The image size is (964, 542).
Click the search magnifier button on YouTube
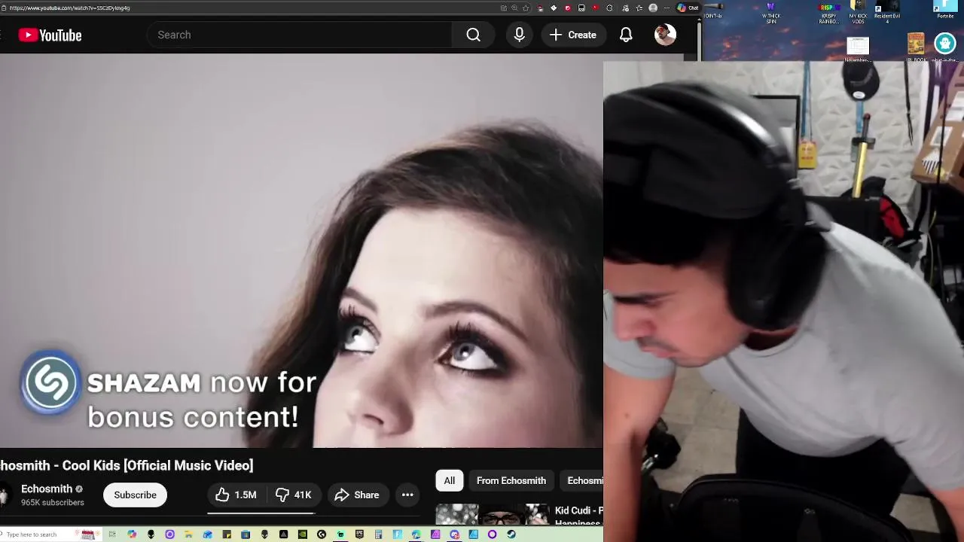(473, 35)
